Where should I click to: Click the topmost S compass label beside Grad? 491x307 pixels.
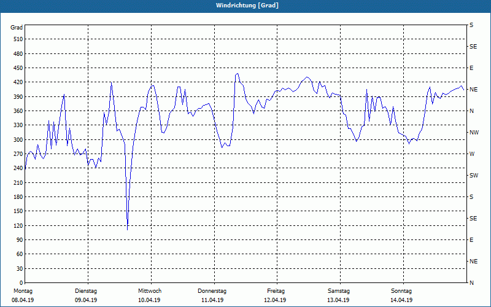click(x=471, y=25)
